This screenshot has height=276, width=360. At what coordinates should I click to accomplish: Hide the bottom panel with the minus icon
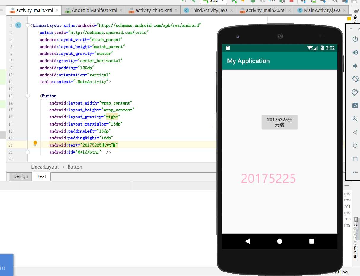coord(347,185)
